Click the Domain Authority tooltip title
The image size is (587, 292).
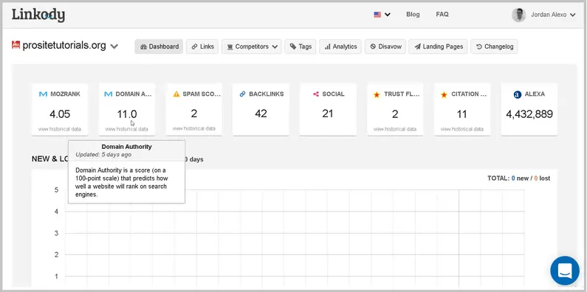coord(126,147)
